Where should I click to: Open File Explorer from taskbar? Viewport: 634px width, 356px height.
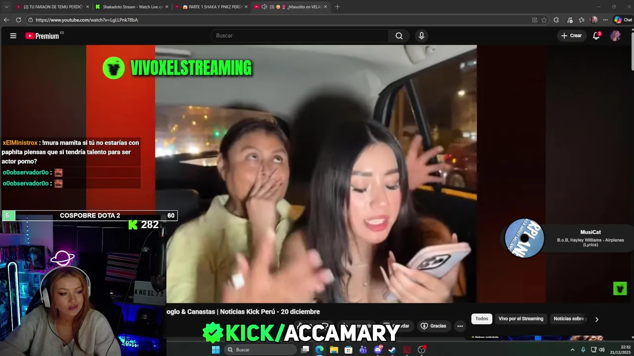(x=334, y=350)
